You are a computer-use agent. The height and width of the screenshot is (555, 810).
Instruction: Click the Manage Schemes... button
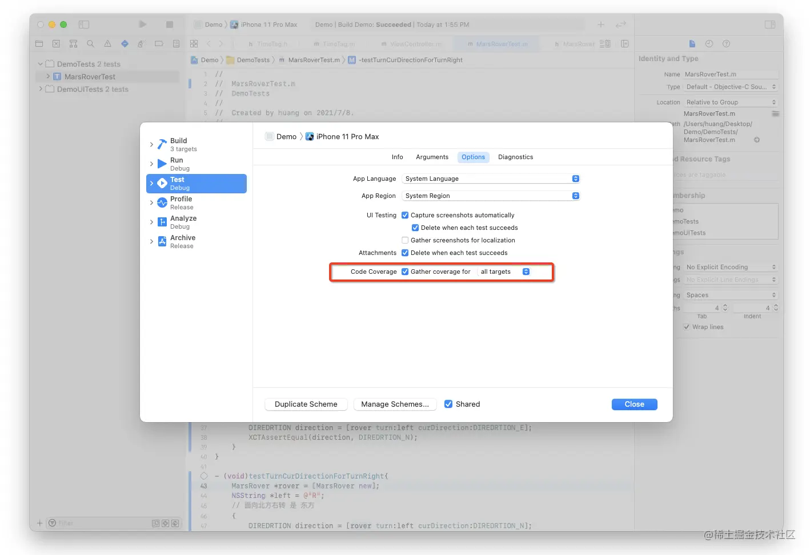pos(395,404)
